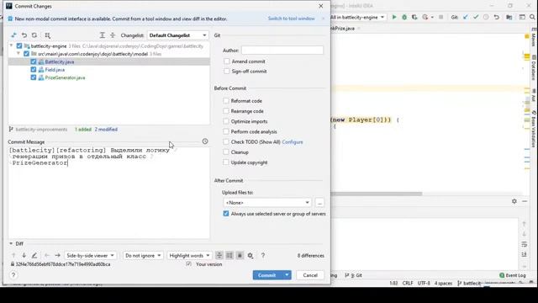
Task: Expand all nodes in changes tree
Action: (103, 35)
